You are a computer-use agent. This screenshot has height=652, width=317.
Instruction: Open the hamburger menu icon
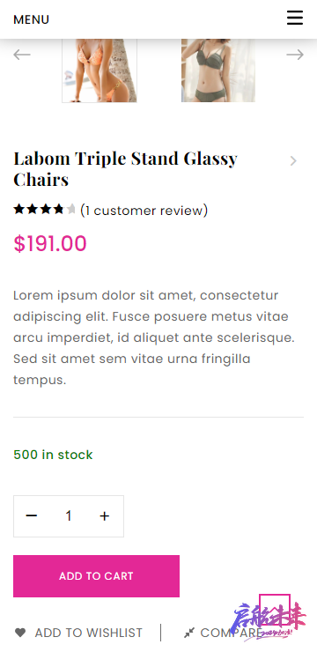coord(295,18)
